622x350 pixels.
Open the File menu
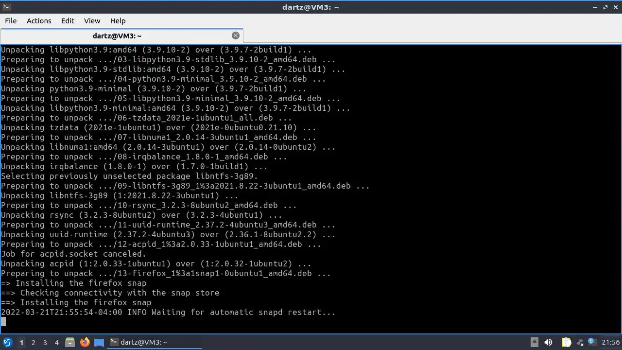coord(11,21)
